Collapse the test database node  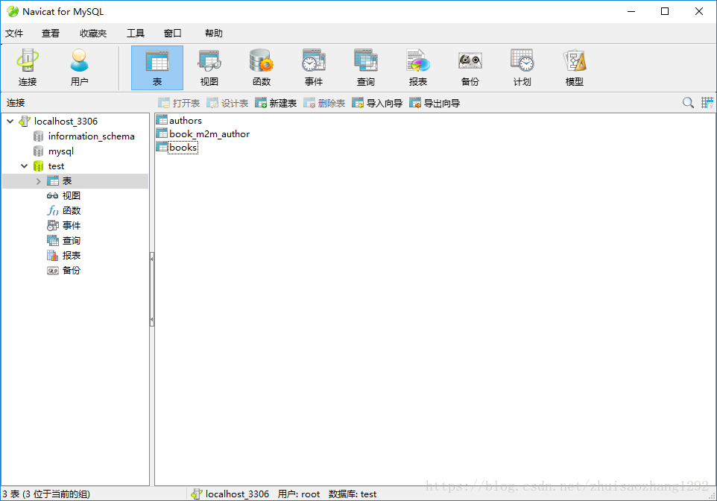point(25,166)
